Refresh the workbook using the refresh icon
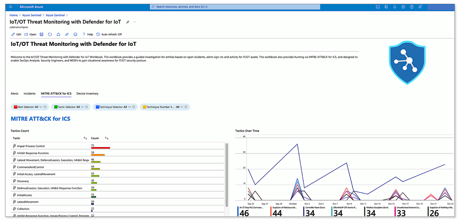The image size is (459, 221). (50, 34)
